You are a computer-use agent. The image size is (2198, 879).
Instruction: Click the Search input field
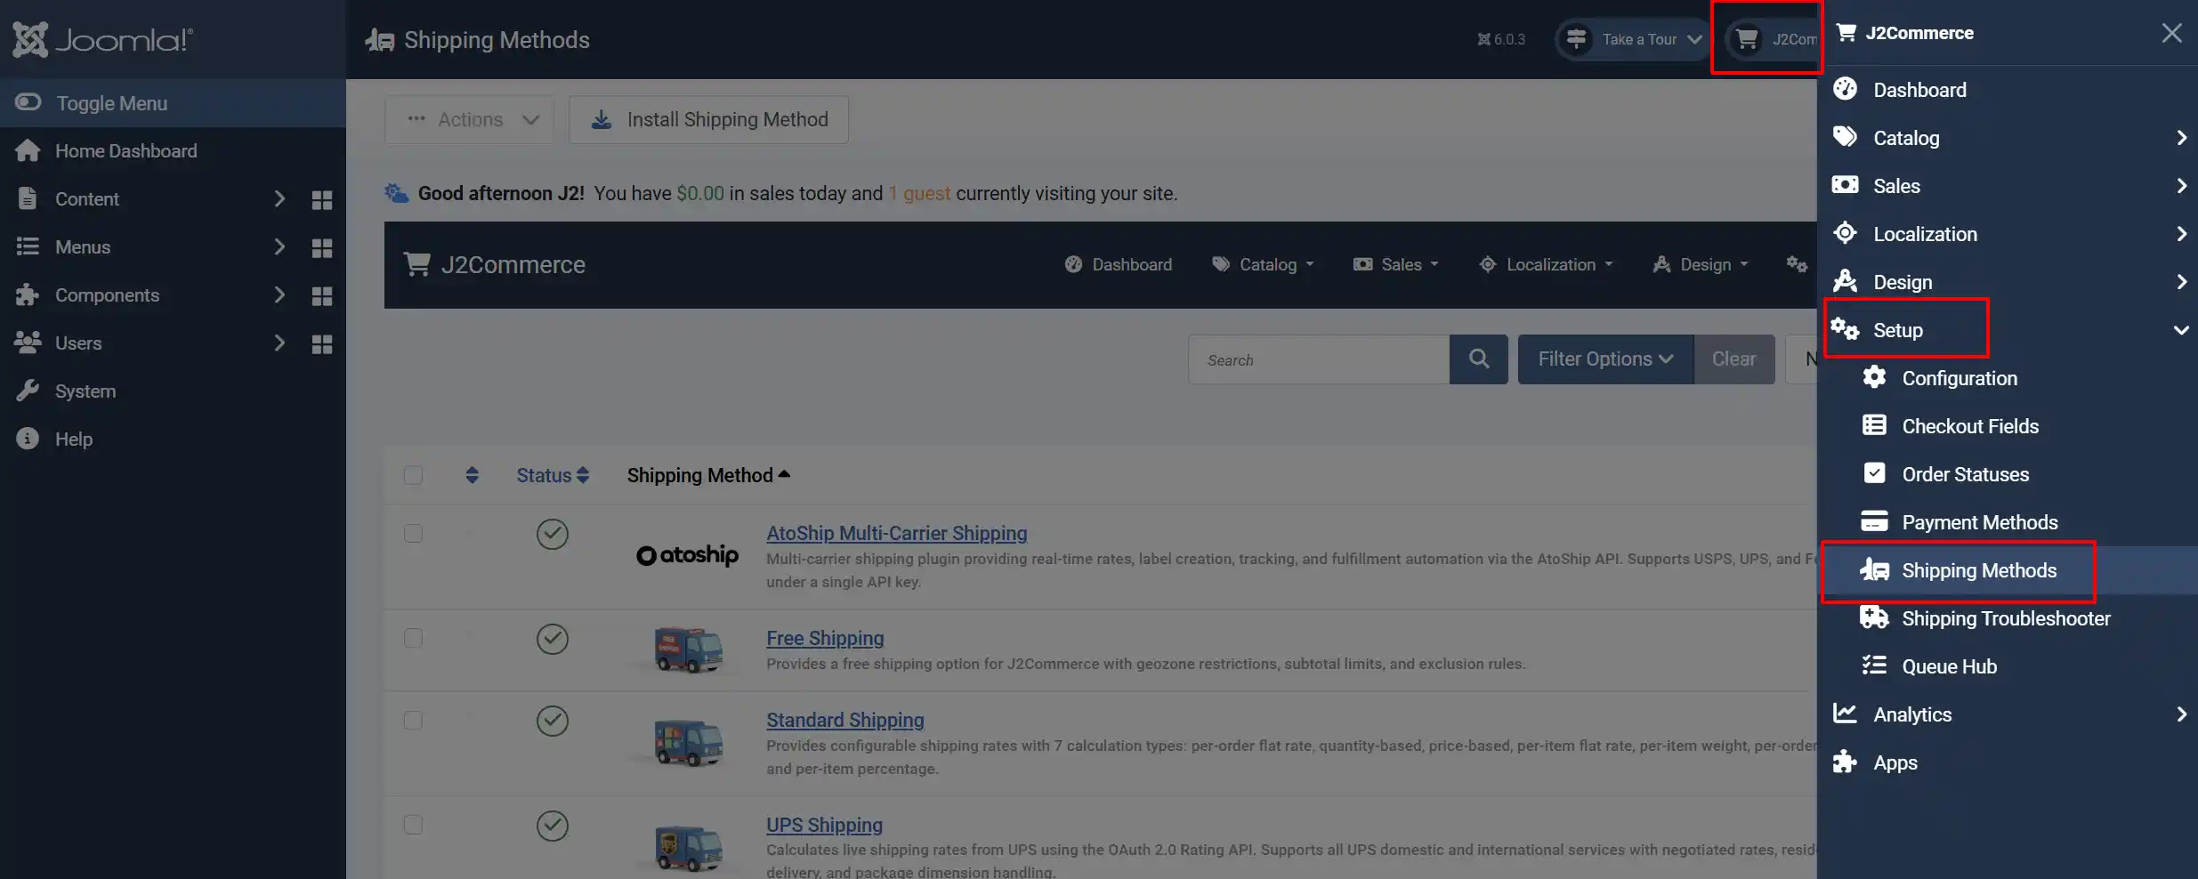click(x=1319, y=359)
